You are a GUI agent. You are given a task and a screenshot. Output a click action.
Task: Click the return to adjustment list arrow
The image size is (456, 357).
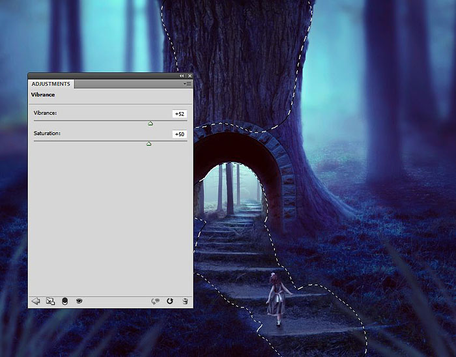pyautogui.click(x=36, y=301)
